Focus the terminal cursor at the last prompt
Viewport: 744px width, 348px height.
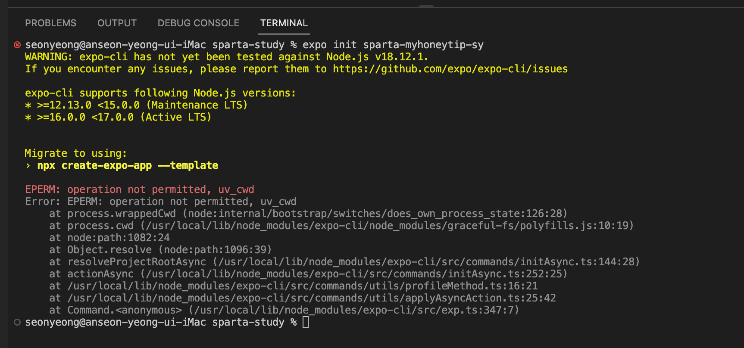pyautogui.click(x=306, y=322)
